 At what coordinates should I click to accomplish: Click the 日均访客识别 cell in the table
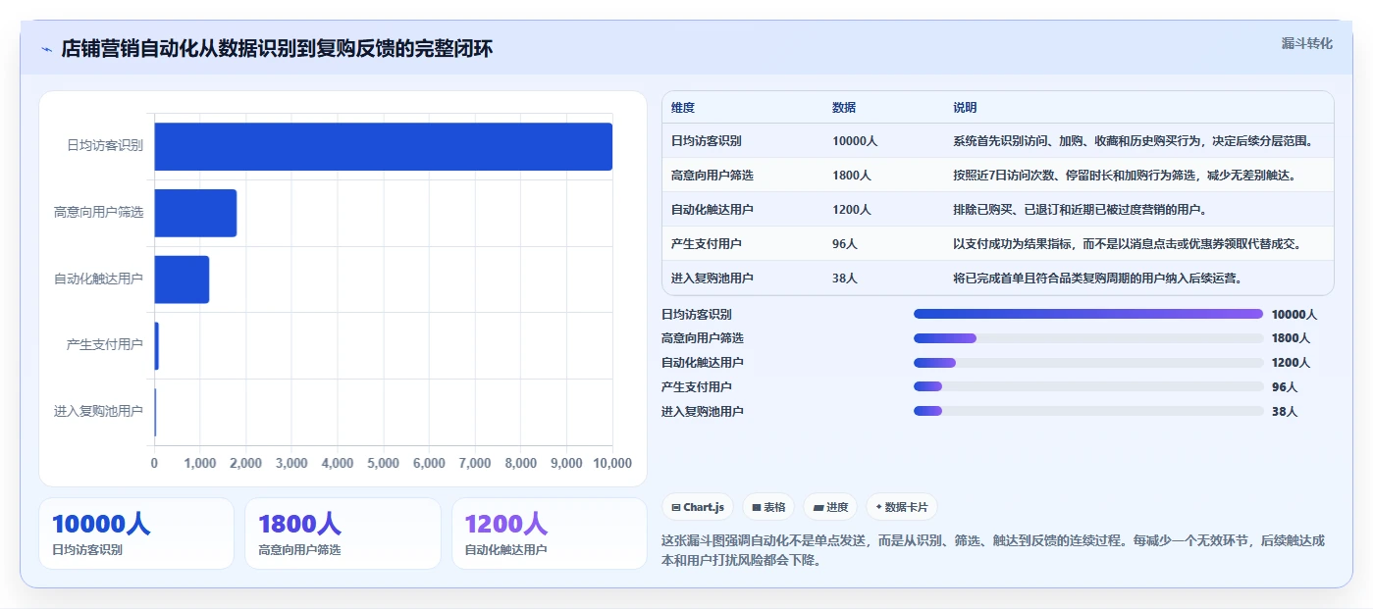point(707,141)
